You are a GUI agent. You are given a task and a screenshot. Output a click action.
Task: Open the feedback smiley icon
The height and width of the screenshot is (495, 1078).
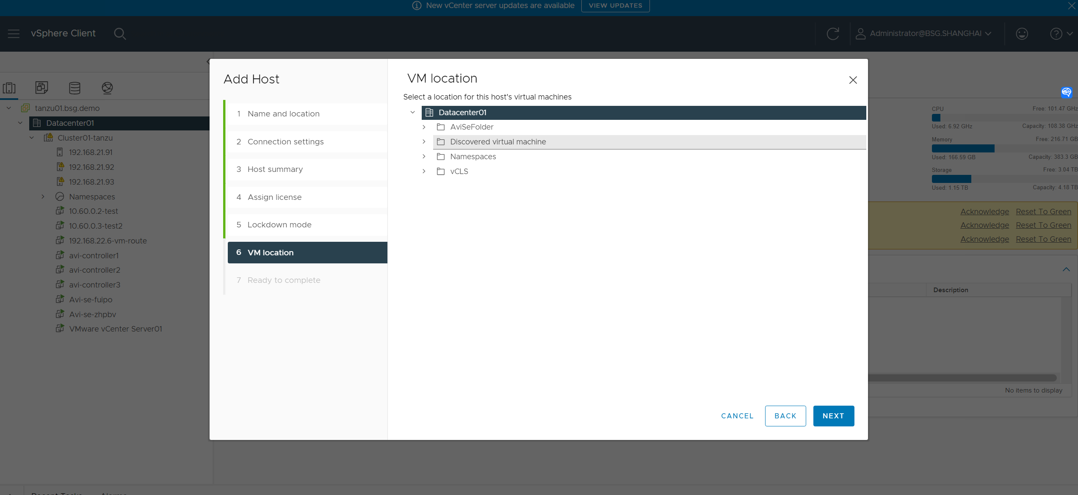click(x=1022, y=33)
